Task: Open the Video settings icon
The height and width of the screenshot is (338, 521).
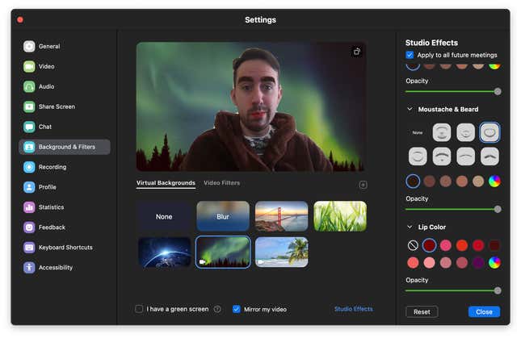Action: (29, 66)
